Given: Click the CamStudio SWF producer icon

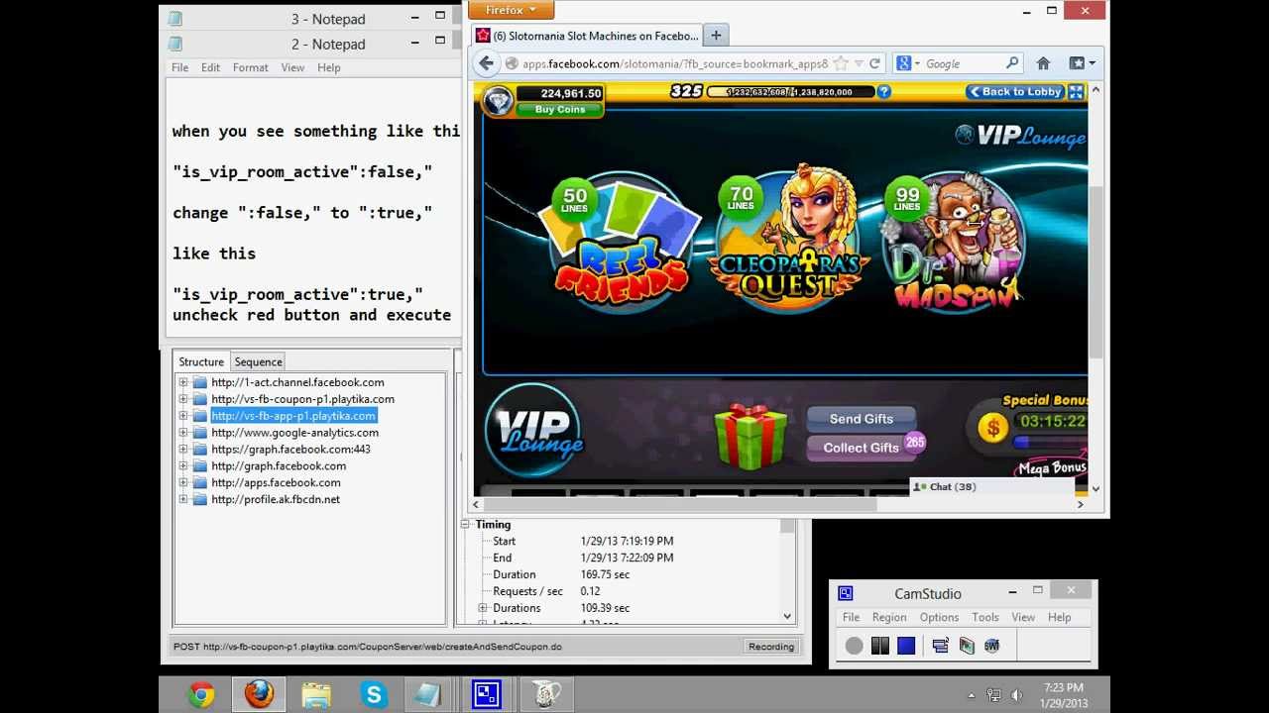Looking at the screenshot, I should click(991, 646).
